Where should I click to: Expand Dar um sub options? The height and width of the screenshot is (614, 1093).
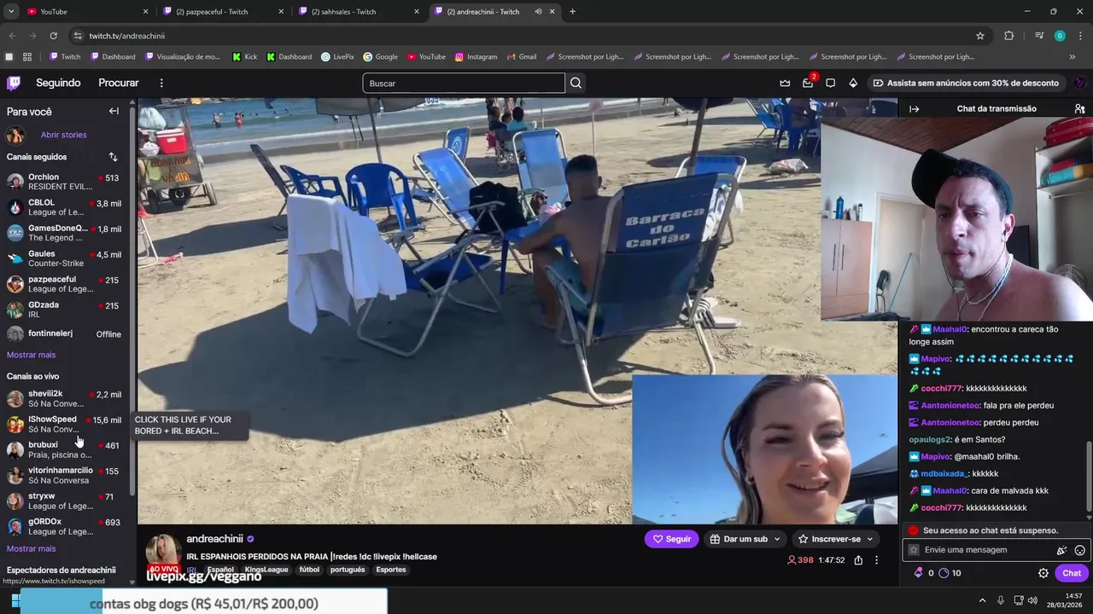point(777,539)
